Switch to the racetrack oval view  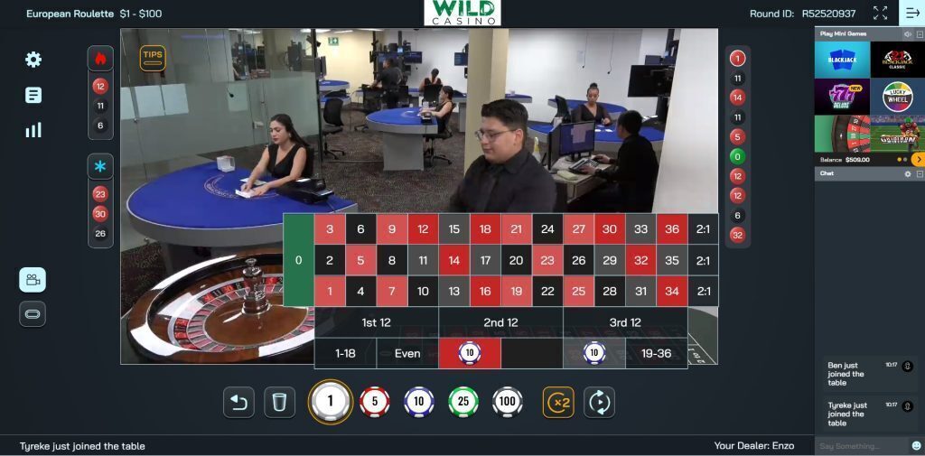[x=33, y=313]
